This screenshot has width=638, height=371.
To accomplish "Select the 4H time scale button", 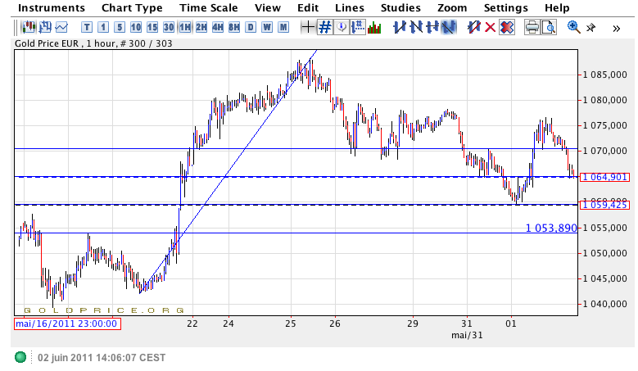I will [x=218, y=27].
